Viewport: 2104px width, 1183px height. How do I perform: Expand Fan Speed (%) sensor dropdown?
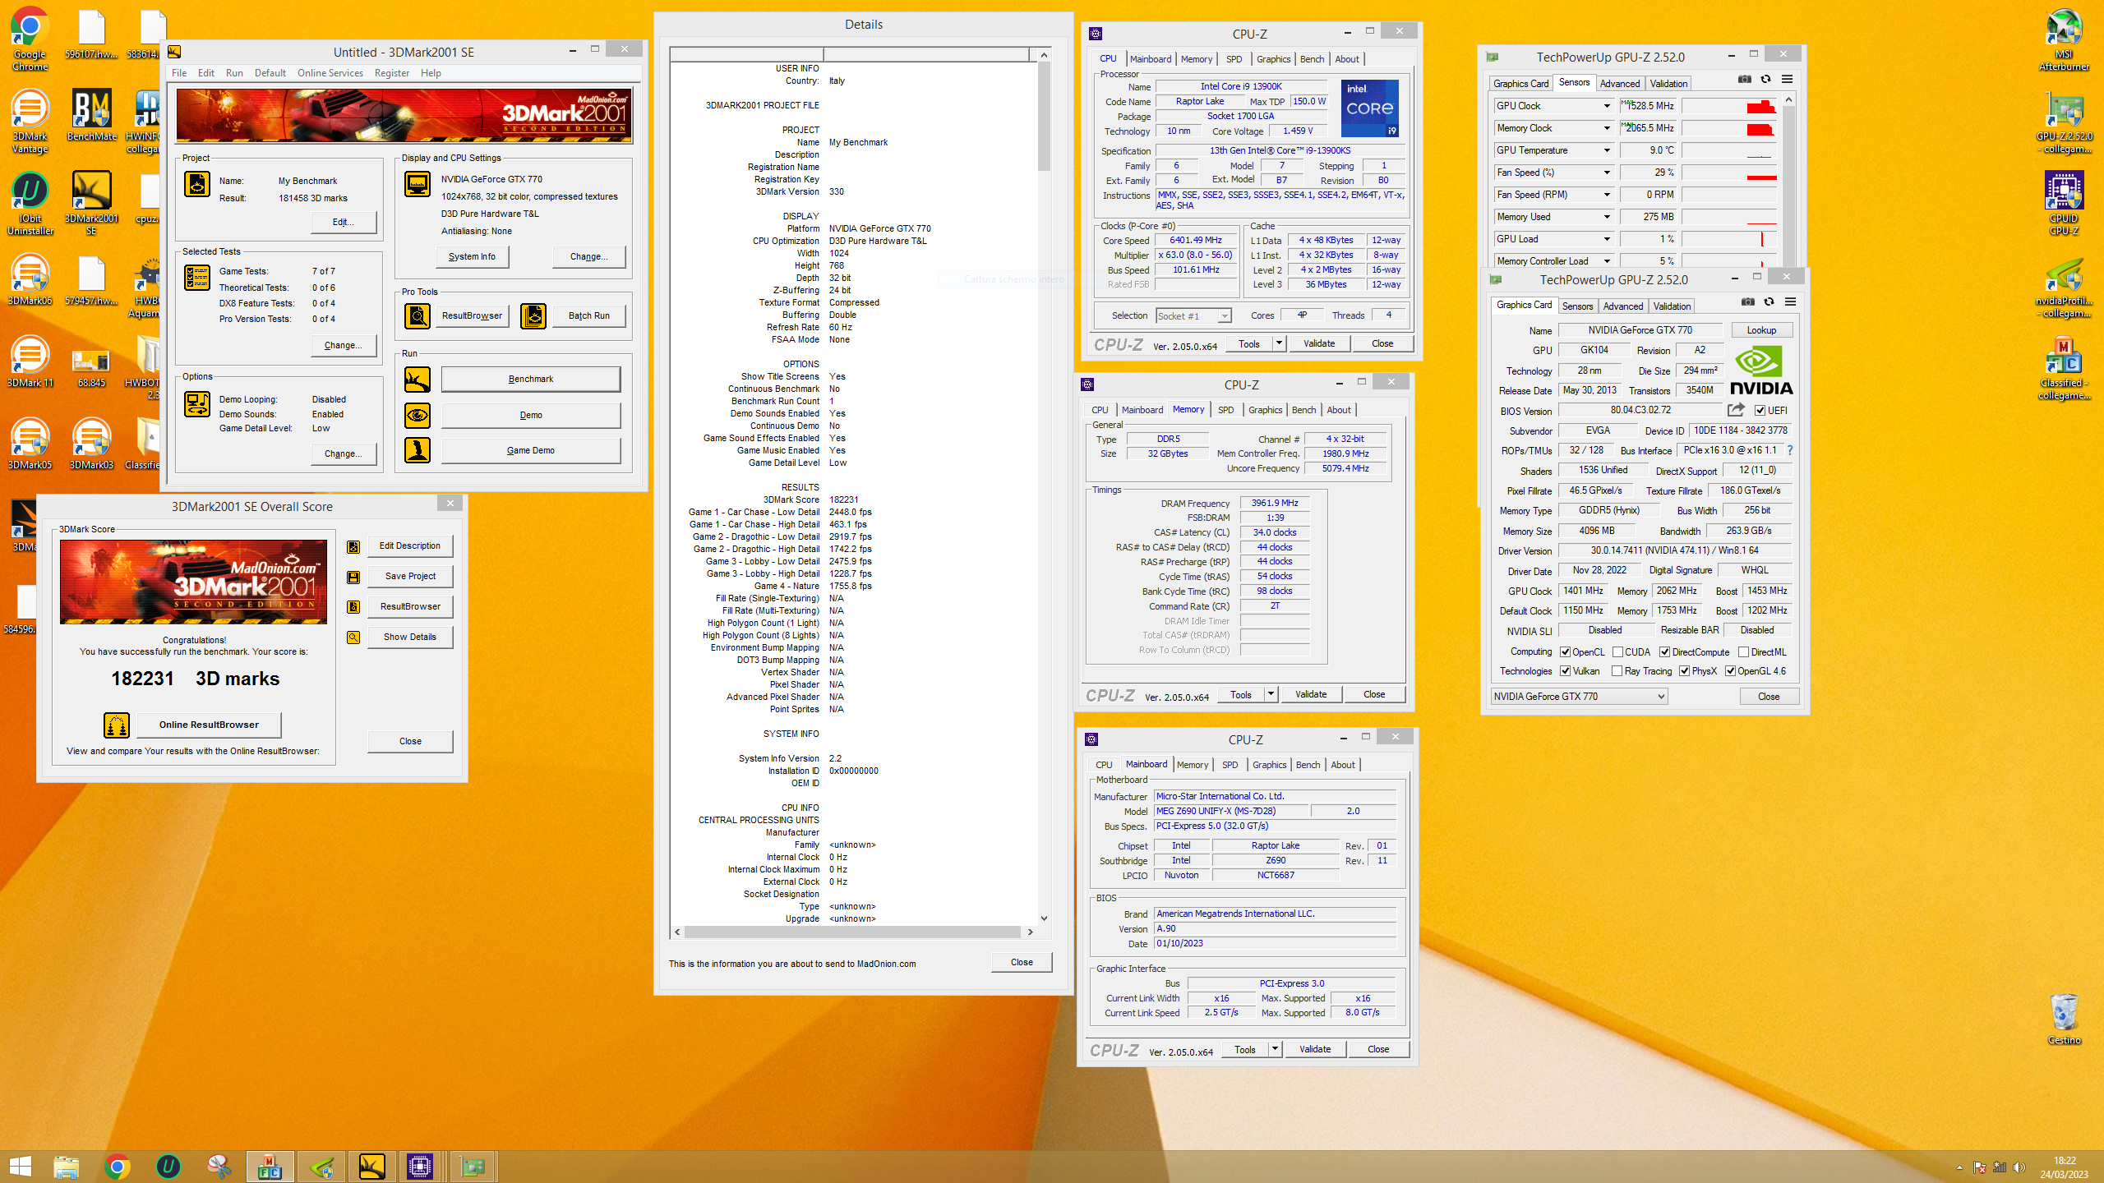tap(1607, 173)
